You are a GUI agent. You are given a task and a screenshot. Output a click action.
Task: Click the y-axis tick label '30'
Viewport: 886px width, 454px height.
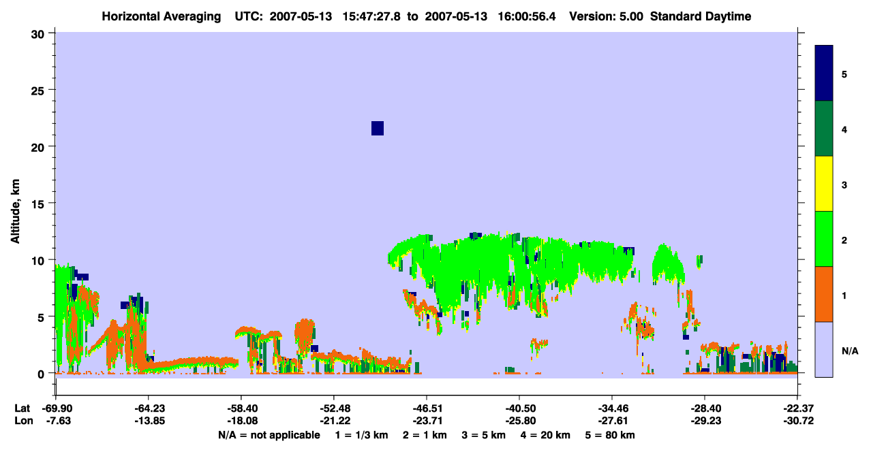[40, 33]
